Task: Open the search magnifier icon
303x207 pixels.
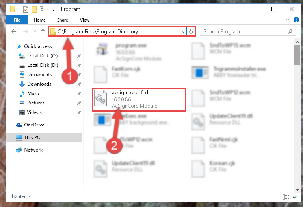Action: click(x=290, y=31)
